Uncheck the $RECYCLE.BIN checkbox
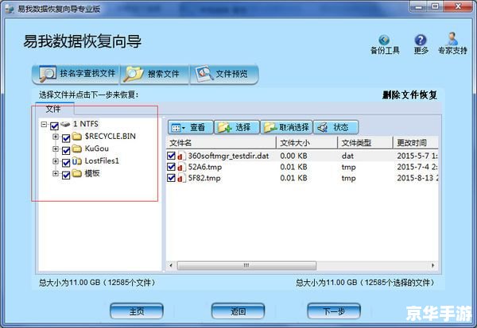Screen dimensions: 477x328 [x=66, y=138]
